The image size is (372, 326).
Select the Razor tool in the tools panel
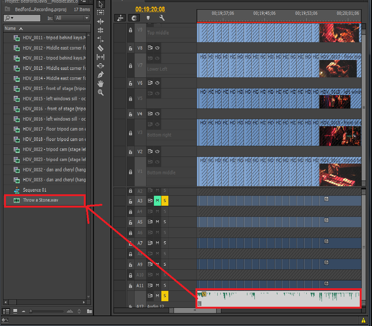pyautogui.click(x=100, y=48)
